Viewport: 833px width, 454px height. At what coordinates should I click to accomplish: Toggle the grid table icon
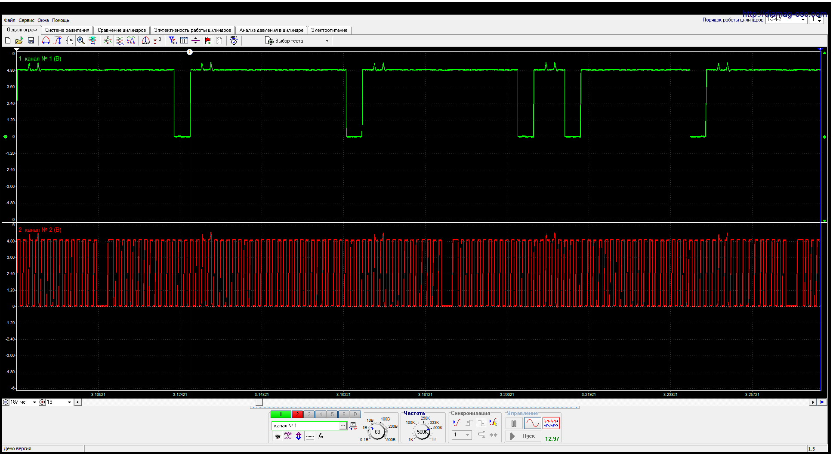(184, 40)
